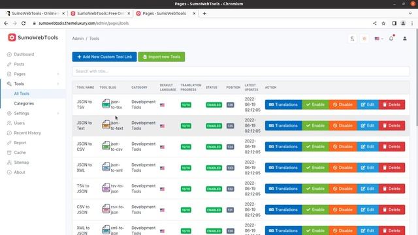Edit the JSON to XML tool

tap(367, 168)
